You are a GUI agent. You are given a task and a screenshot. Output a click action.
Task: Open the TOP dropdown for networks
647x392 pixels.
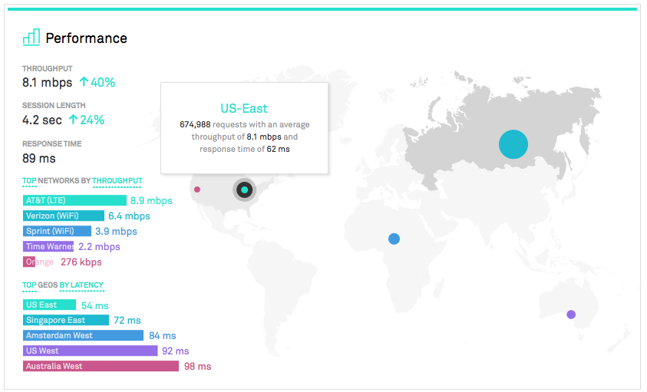tap(29, 181)
